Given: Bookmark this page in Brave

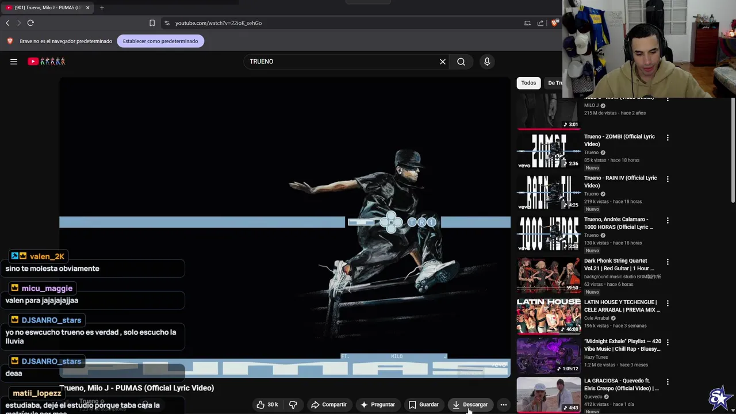Looking at the screenshot, I should point(152,23).
